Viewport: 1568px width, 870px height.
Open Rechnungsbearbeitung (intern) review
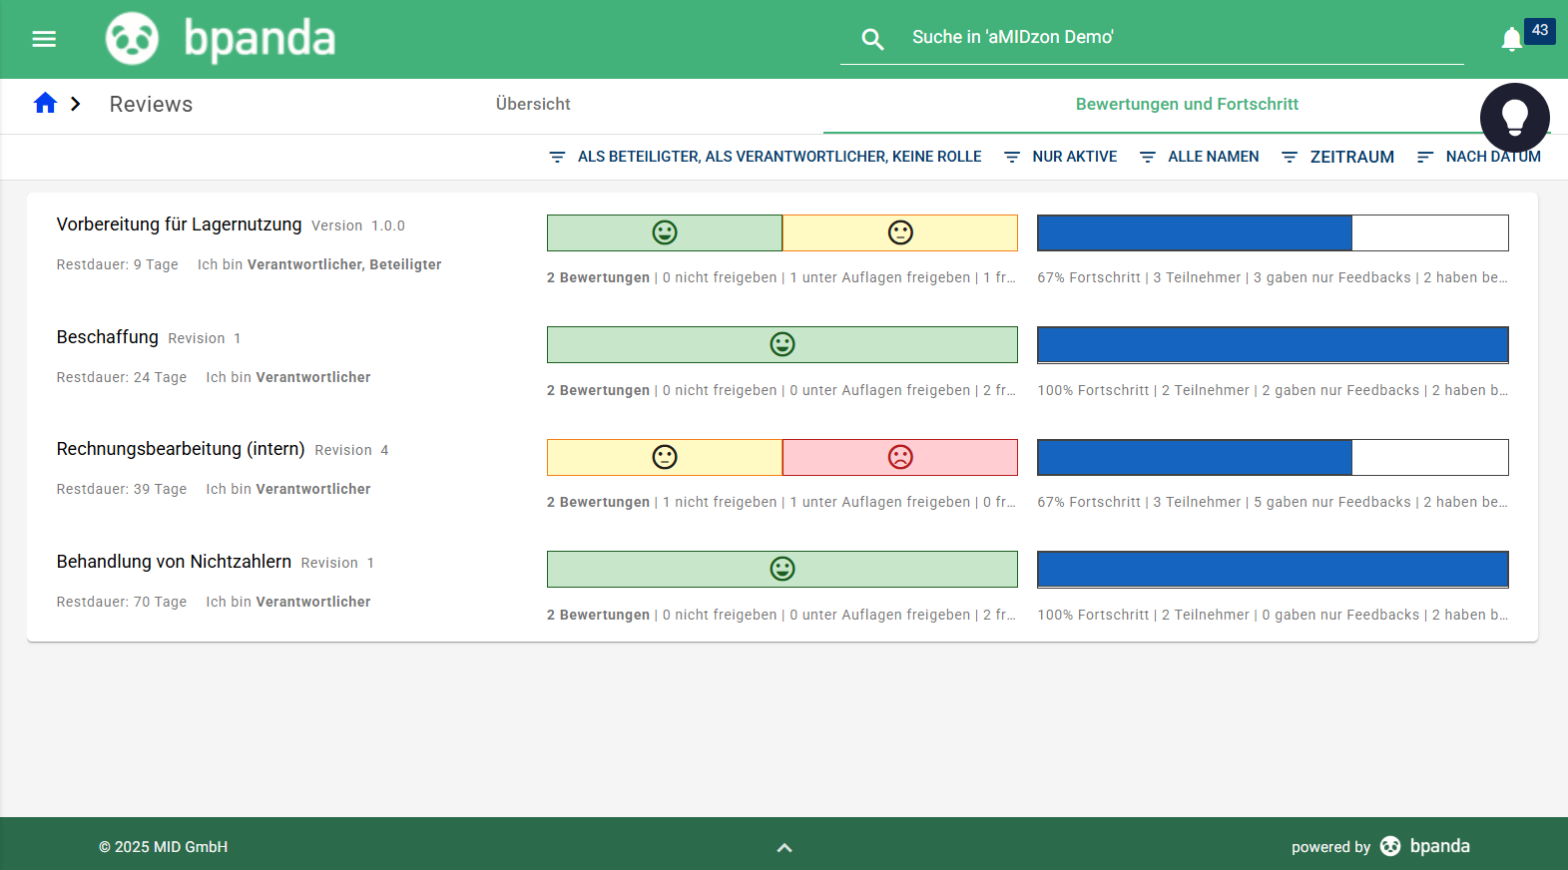(181, 449)
